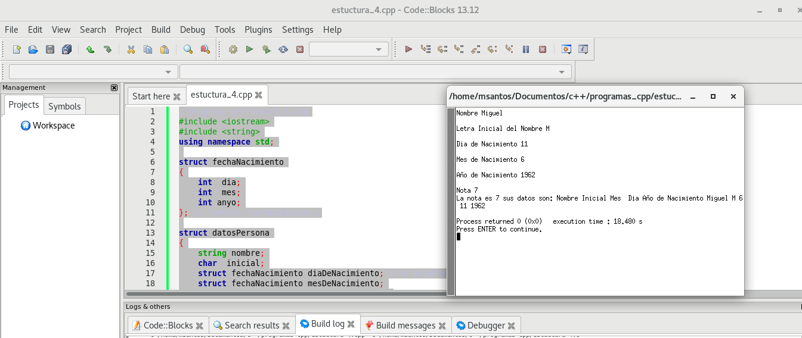802x338 pixels.
Task: Cut selection with the scissors icon
Action: pyautogui.click(x=131, y=49)
